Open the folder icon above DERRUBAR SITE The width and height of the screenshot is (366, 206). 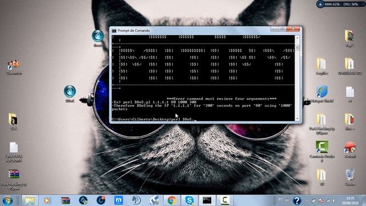pyautogui.click(x=349, y=38)
